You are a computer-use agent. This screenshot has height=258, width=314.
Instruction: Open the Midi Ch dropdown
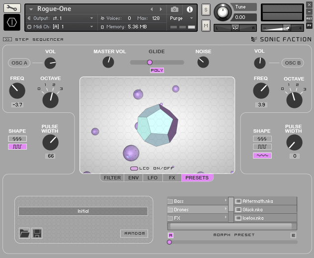(x=92, y=27)
